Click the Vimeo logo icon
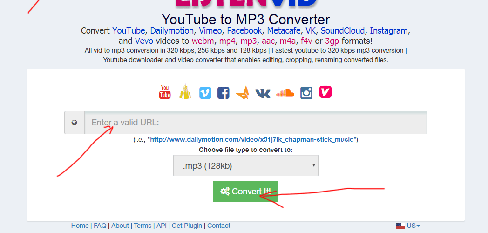 pos(205,93)
